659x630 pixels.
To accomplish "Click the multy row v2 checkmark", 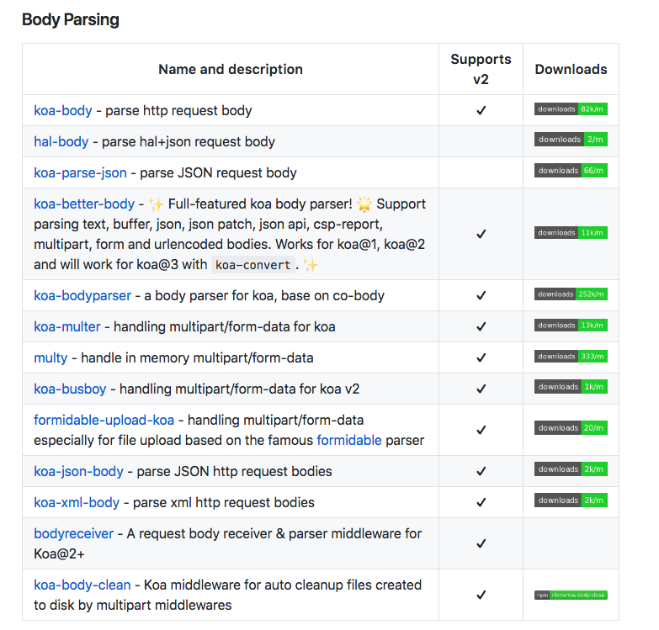I will click(481, 357).
